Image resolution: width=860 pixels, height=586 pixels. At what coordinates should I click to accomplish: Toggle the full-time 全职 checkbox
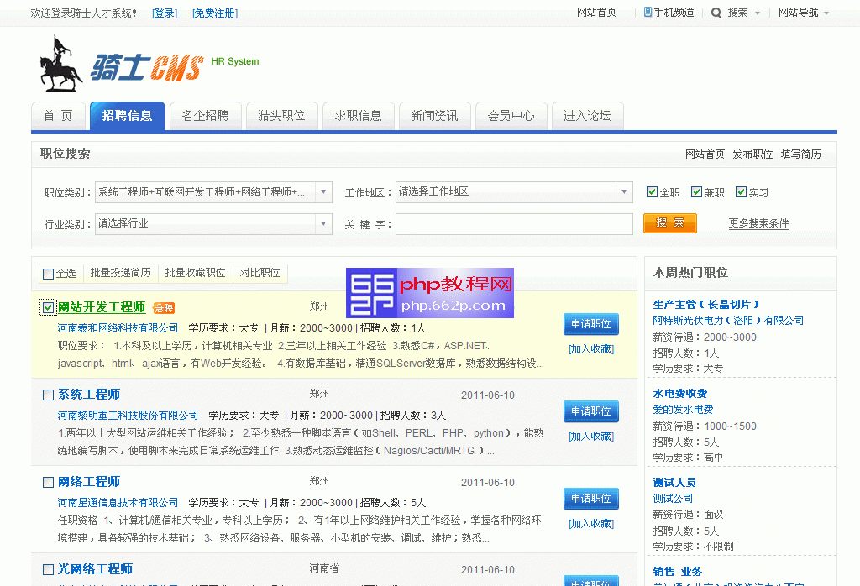click(652, 192)
